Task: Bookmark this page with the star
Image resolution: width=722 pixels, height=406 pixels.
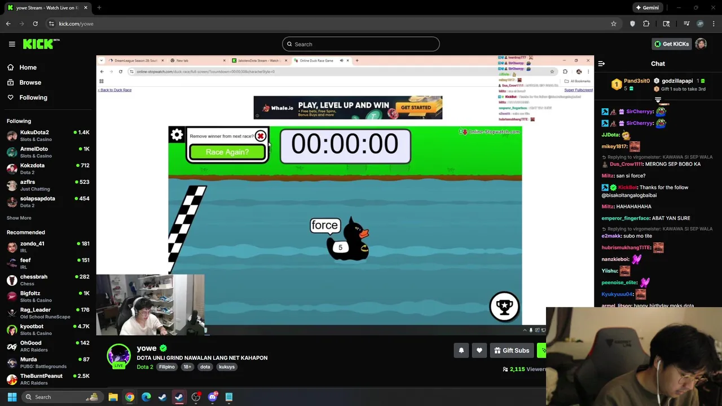Action: 614,24
